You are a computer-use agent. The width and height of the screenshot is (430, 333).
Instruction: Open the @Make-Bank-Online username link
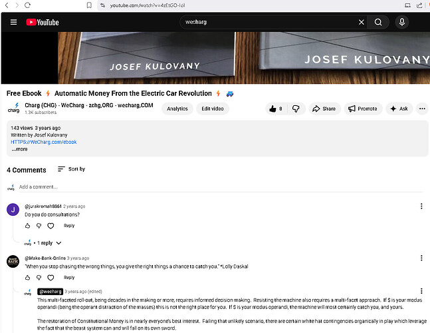[x=45, y=258]
